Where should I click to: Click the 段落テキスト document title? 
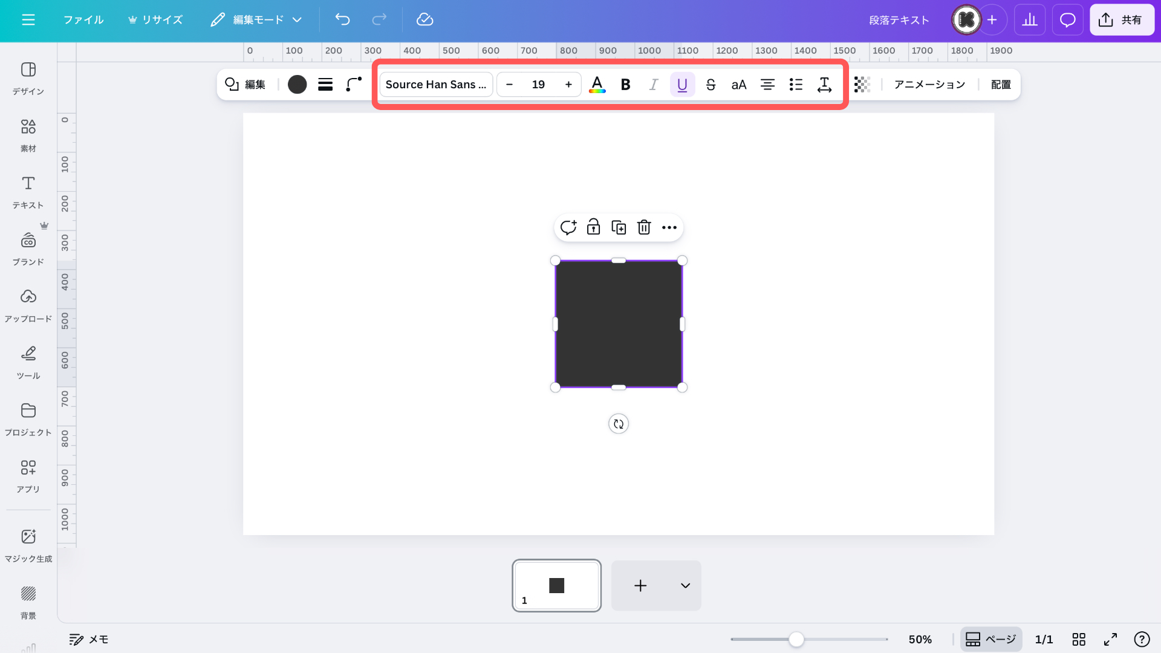point(899,20)
